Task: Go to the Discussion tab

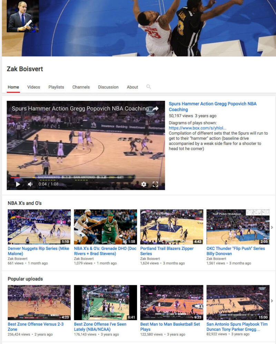Action: (108, 87)
